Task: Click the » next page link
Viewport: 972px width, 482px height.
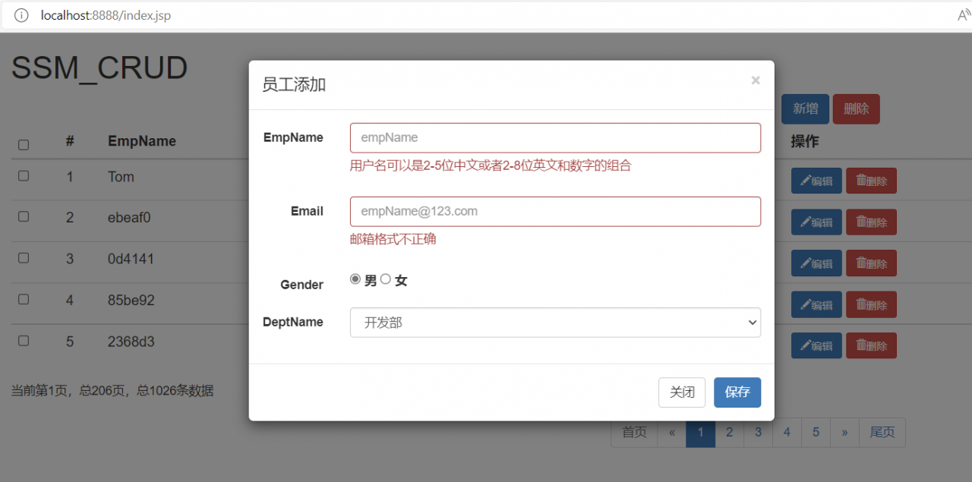Action: (x=844, y=432)
